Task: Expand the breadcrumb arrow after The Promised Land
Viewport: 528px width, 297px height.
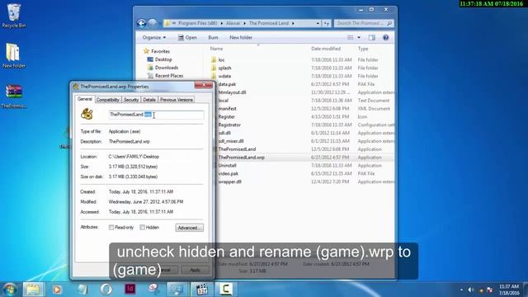Action: (x=293, y=23)
